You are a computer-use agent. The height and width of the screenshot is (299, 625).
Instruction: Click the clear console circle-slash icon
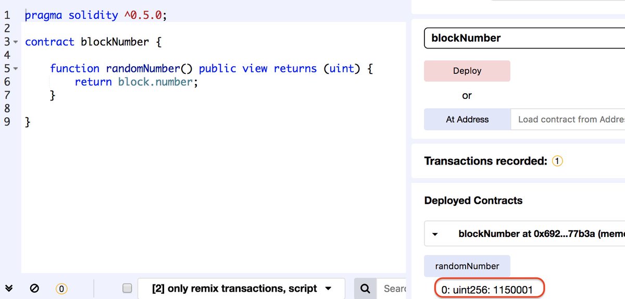click(x=34, y=288)
